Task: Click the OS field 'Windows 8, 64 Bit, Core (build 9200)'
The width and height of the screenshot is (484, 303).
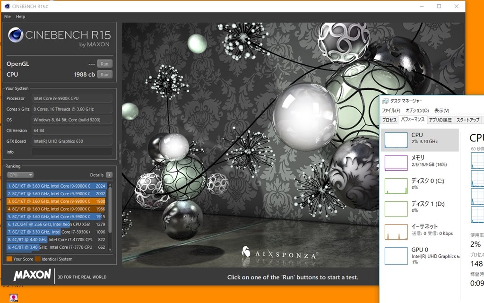Action: point(72,120)
